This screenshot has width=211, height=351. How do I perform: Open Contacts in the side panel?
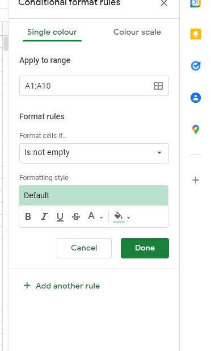pyautogui.click(x=196, y=98)
